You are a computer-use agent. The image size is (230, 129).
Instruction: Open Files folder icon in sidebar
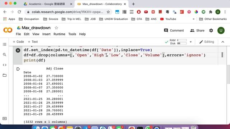pyautogui.click(x=5, y=75)
